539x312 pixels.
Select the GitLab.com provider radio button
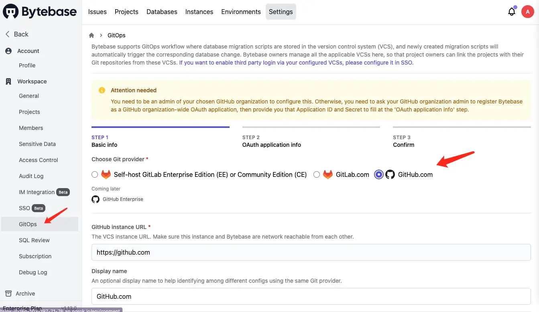317,174
